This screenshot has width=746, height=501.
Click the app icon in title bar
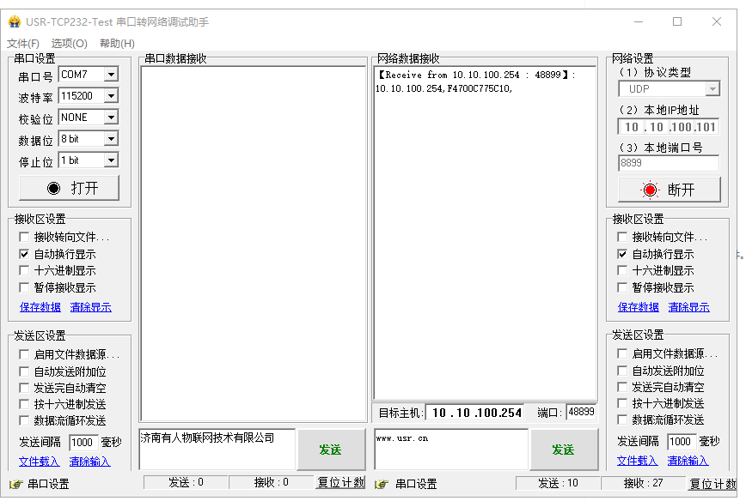click(x=14, y=21)
